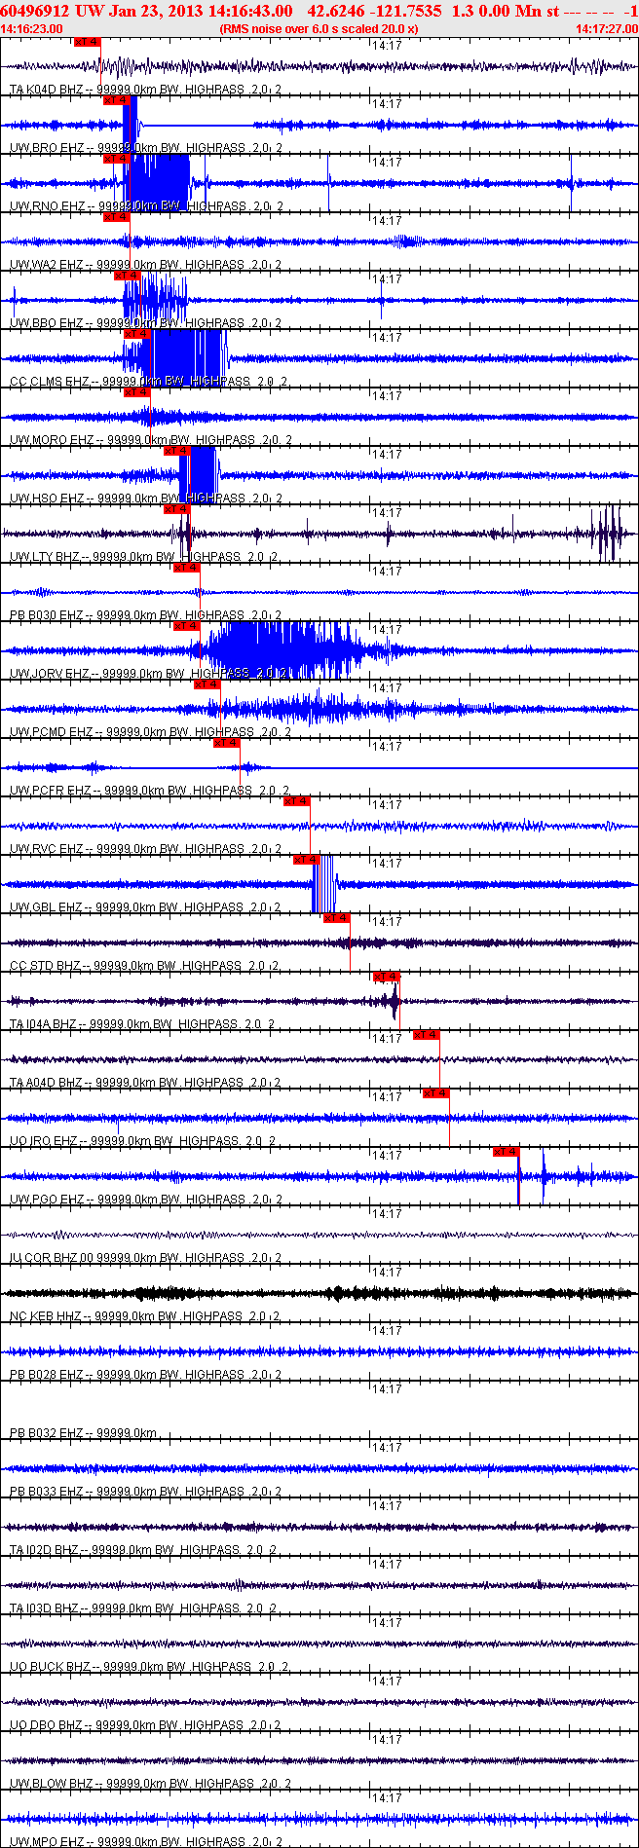
Task: Select the UO.DBO BHZ station label
Action: 46,1725
